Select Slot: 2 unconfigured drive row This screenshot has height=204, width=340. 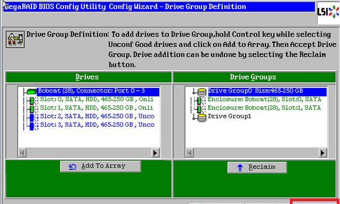[x=98, y=117]
